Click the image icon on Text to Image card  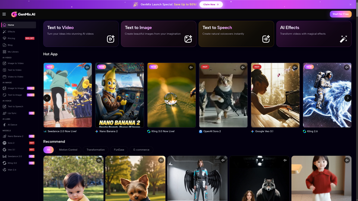[188, 39]
